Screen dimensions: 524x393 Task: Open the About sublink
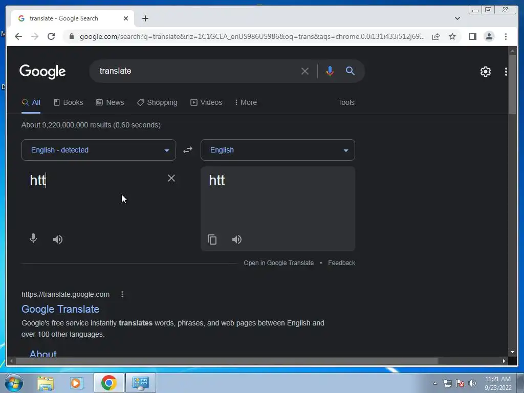(43, 354)
